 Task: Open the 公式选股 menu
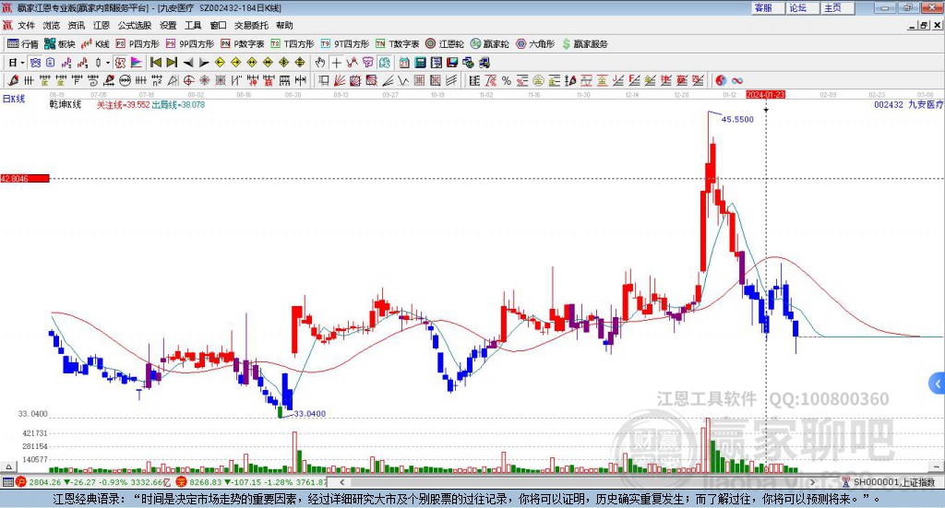pyautogui.click(x=135, y=25)
